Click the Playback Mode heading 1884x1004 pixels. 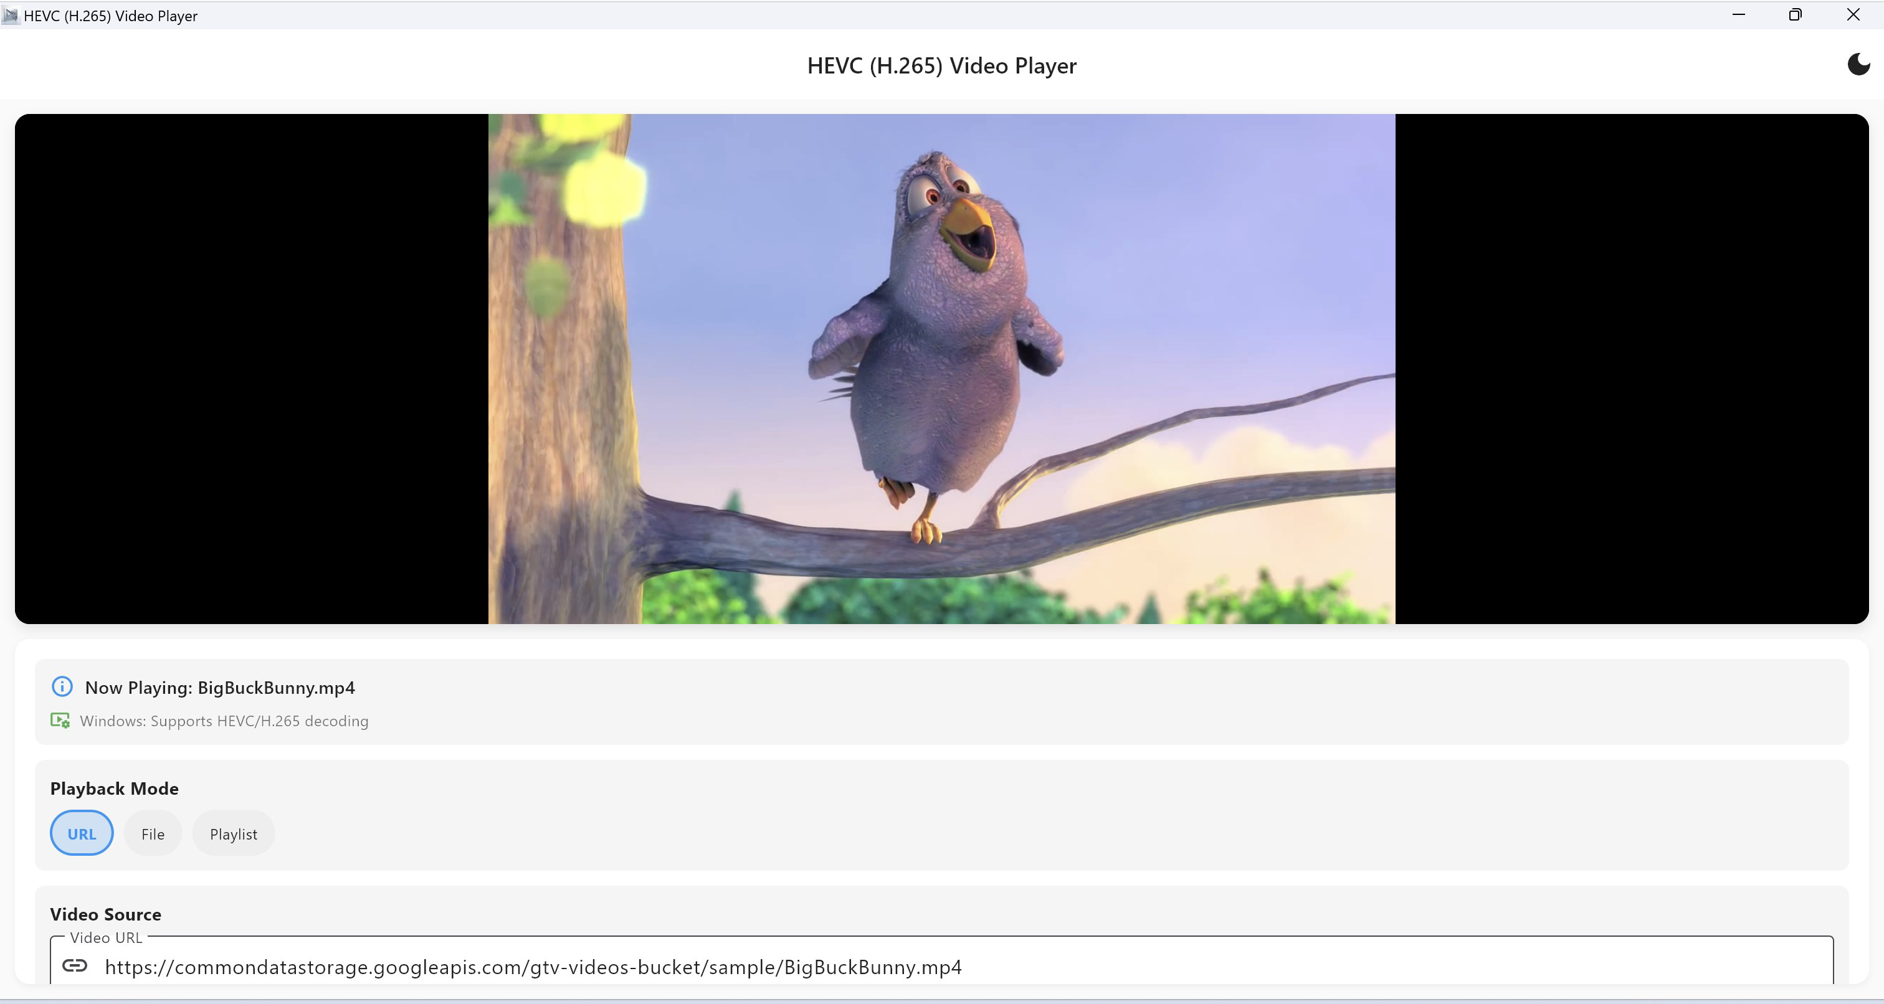point(114,789)
